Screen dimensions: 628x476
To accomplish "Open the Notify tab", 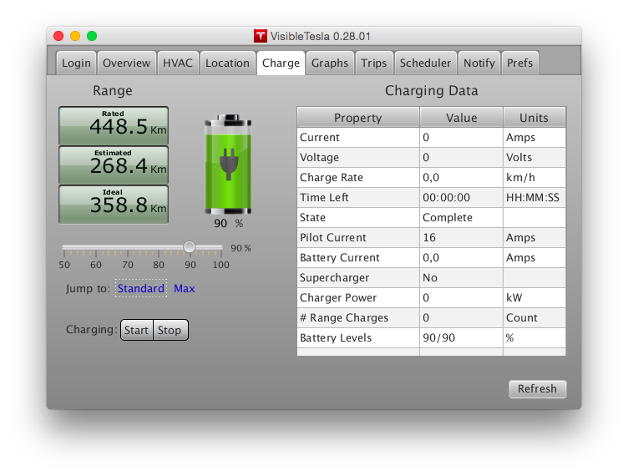I will pyautogui.click(x=479, y=63).
